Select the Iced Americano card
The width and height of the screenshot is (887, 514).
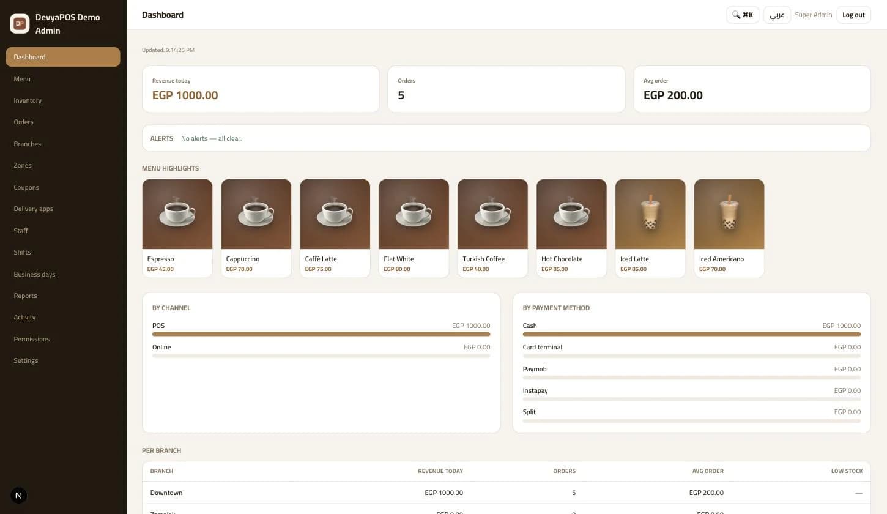[x=729, y=228]
